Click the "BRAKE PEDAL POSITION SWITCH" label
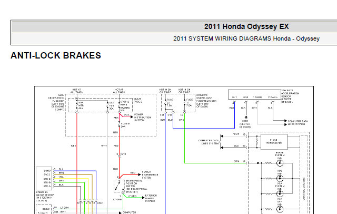The width and height of the screenshot is (337, 214). point(136,186)
